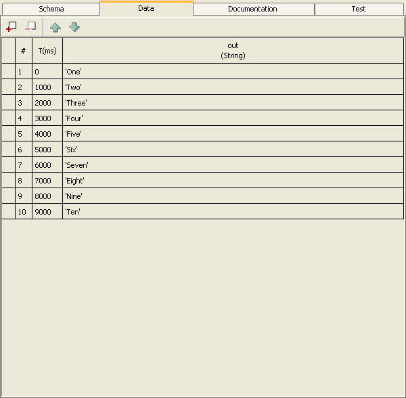Image resolution: width=406 pixels, height=398 pixels.
Task: Select the 'Ten' output cell
Action: coord(233,212)
